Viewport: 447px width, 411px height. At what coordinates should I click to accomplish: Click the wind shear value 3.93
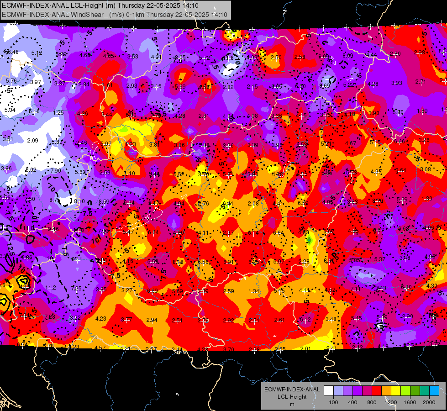click(x=396, y=83)
